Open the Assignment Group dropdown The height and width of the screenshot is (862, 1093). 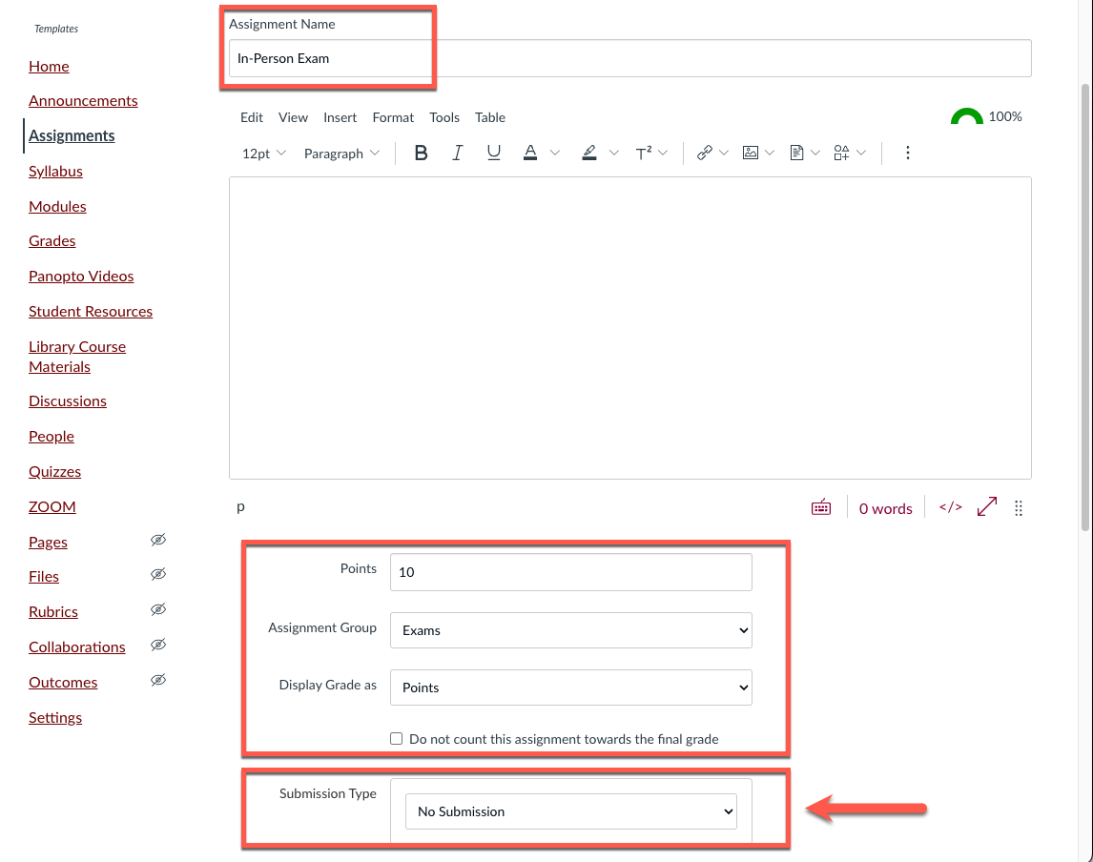[570, 630]
